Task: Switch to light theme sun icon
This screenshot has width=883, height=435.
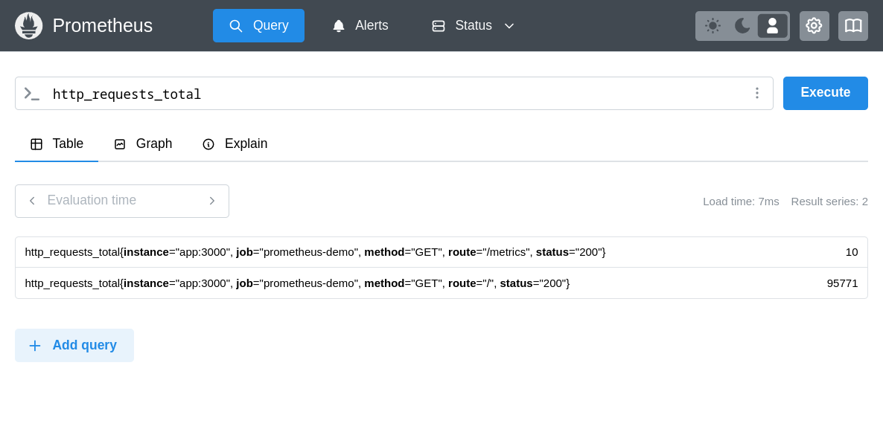Action: pos(713,26)
